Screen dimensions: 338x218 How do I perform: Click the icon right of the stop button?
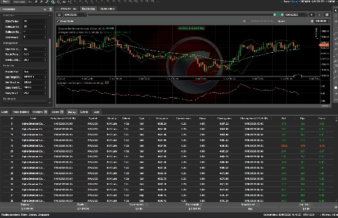327,15
